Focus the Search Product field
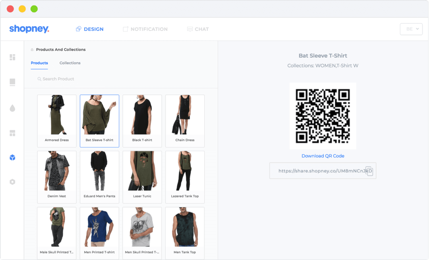This screenshot has width=429, height=260. coord(121,79)
